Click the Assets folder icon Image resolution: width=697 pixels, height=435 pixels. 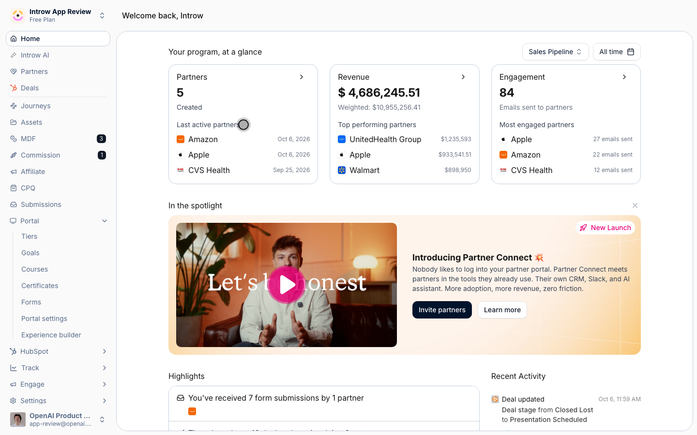(14, 122)
